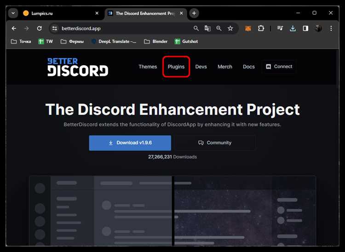
Task: Open the MetaMask fox extension
Action: [248, 29]
